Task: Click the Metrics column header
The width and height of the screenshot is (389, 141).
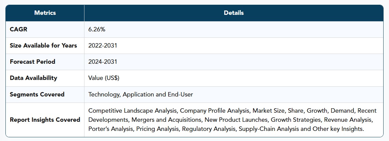Action: pyautogui.click(x=45, y=13)
